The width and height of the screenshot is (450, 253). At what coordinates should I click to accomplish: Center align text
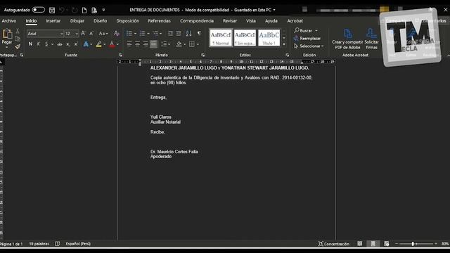[x=138, y=44]
